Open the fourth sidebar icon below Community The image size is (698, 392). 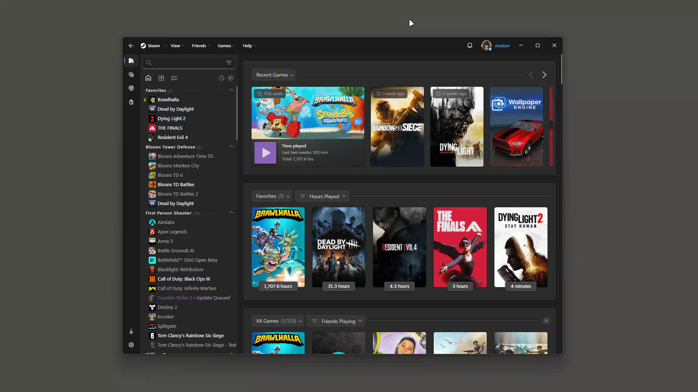tap(131, 102)
